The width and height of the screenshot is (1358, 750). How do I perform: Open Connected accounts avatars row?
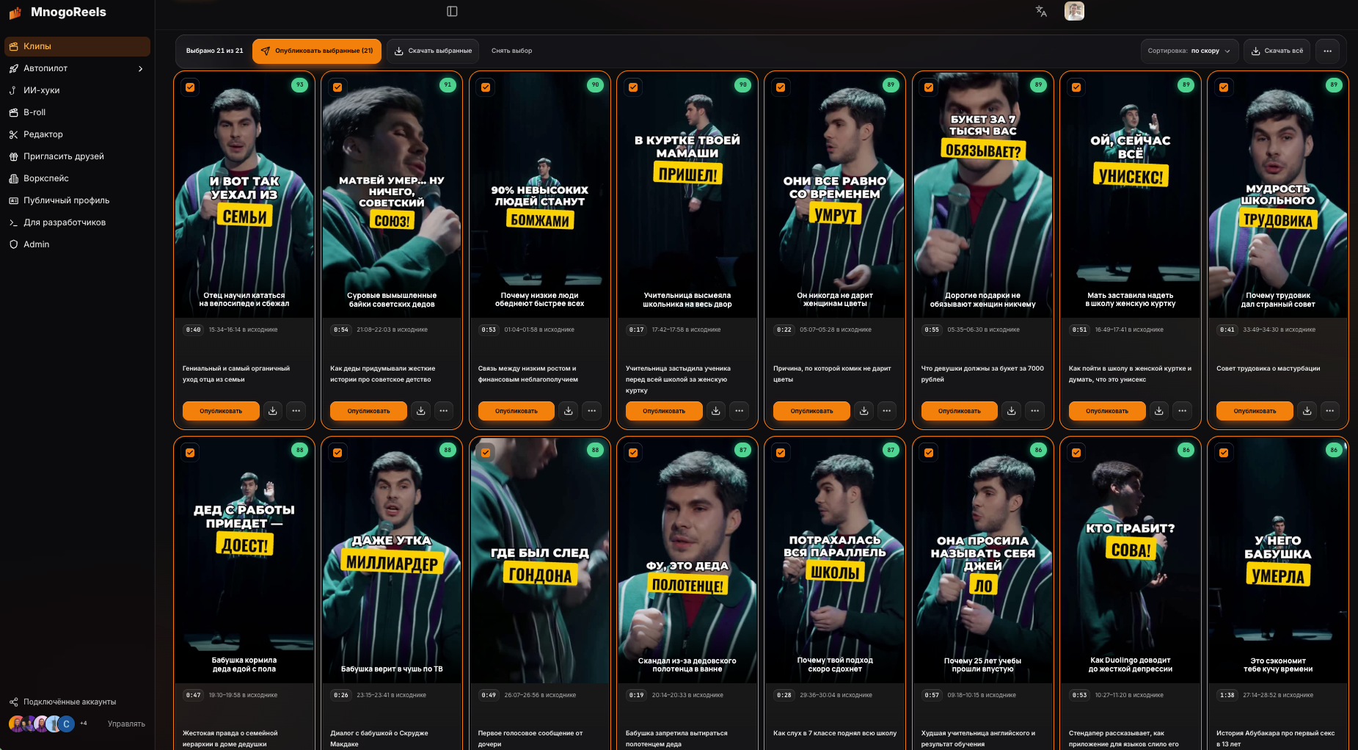[x=41, y=724]
